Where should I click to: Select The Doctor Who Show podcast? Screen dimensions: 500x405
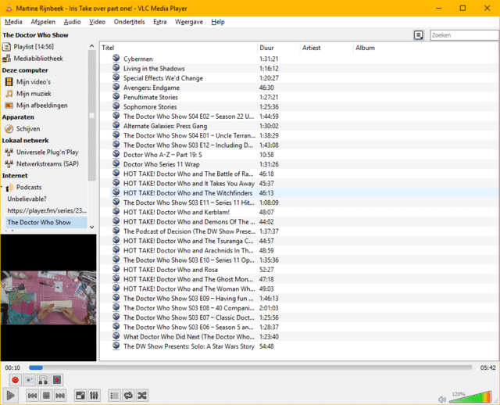tap(47, 223)
